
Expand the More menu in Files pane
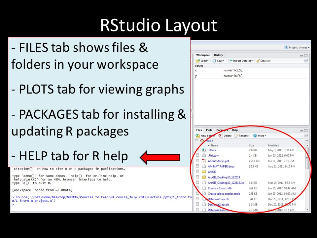(260, 136)
